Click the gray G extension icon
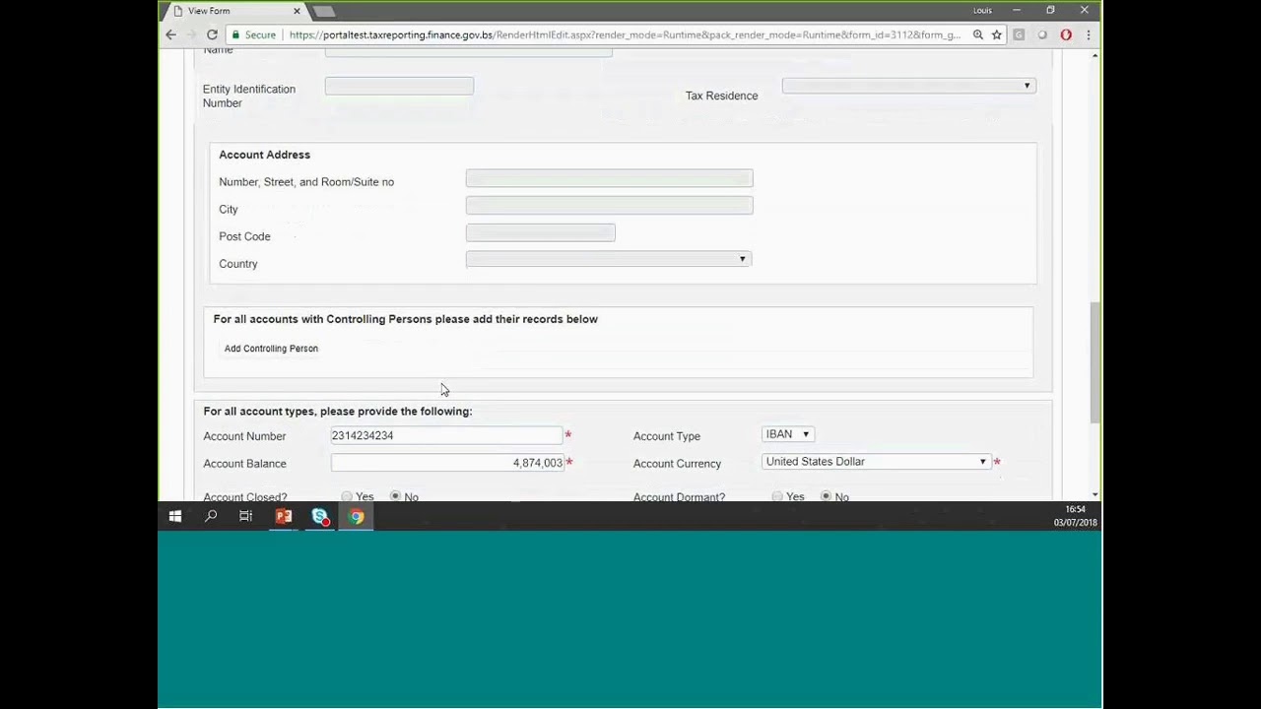 point(1019,34)
